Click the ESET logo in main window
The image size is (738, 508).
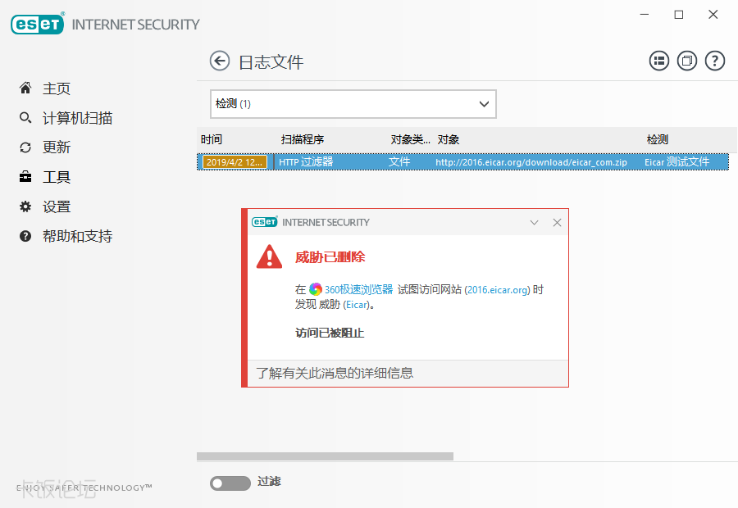38,24
